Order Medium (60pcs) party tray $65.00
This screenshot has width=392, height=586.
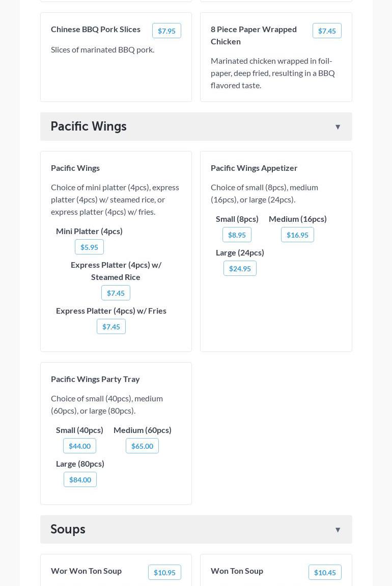(x=142, y=446)
